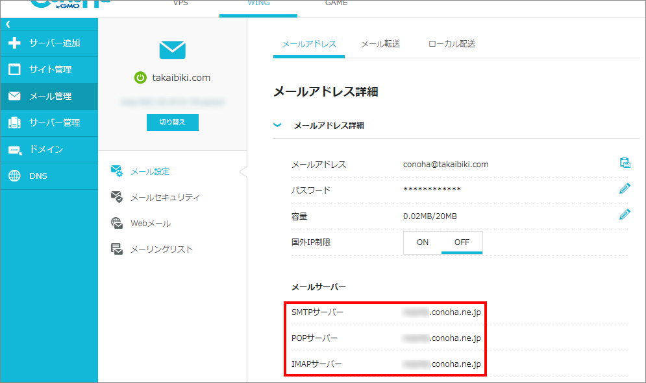646x383 pixels.
Task: Click the mail management envelope icon
Action: 14,96
